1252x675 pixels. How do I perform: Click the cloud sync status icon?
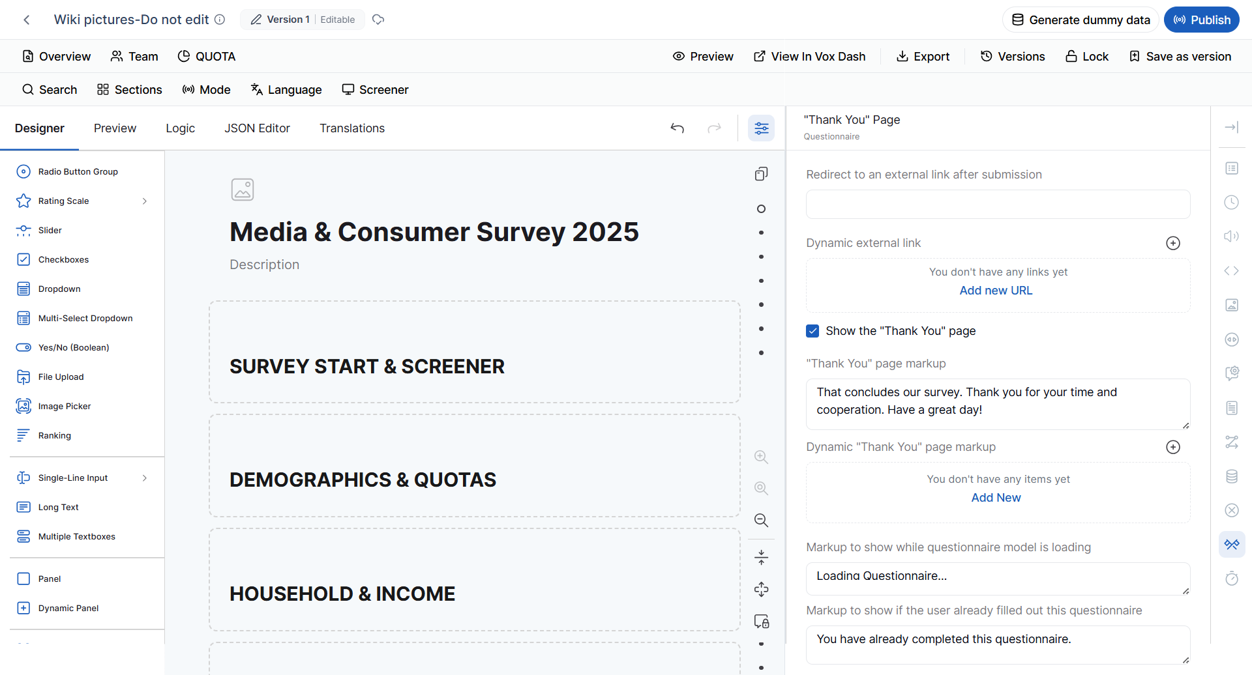pyautogui.click(x=378, y=20)
